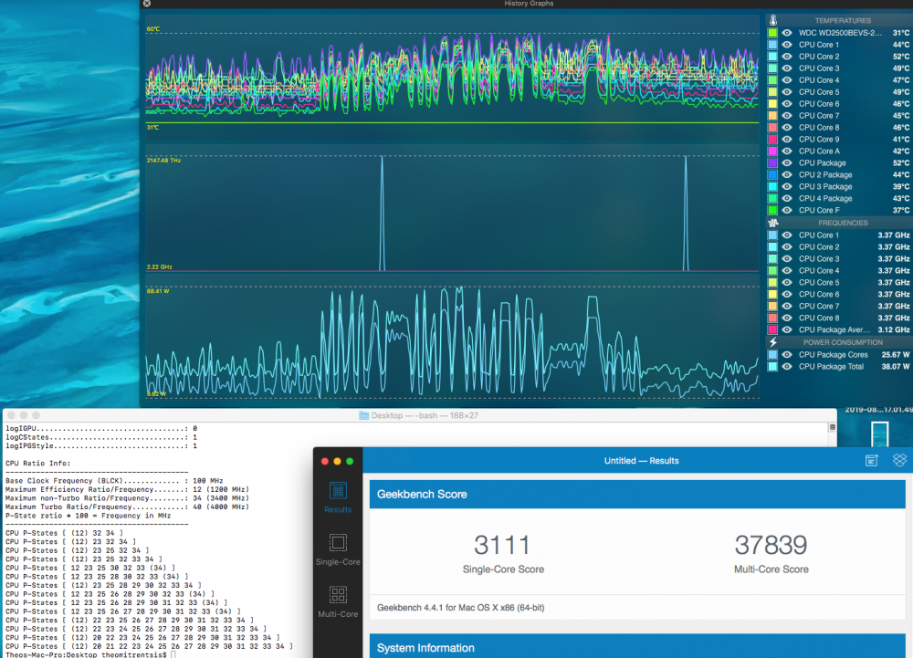The height and width of the screenshot is (658, 913).
Task: Click orange swatch for CPU Core 7 temperature
Action: (x=772, y=115)
